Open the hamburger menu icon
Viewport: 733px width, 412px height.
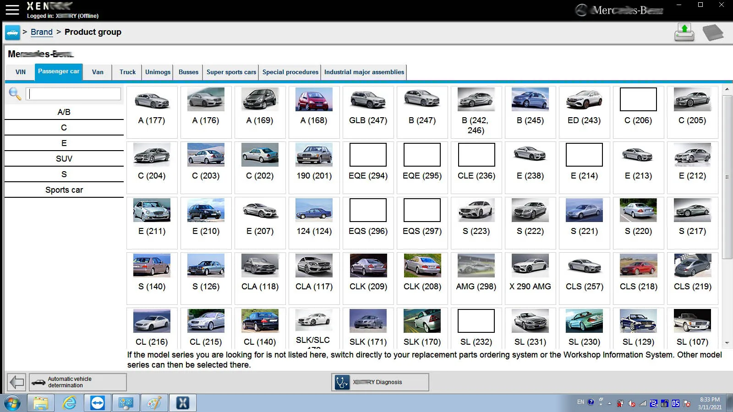click(x=12, y=10)
